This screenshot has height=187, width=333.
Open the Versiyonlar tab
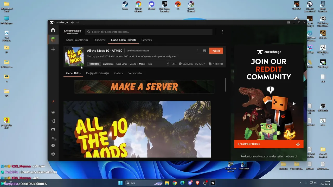tap(135, 73)
